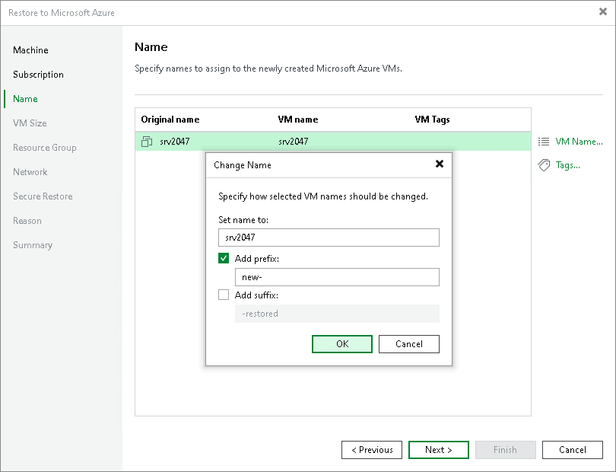The image size is (616, 472).
Task: Cancel the restore wizard
Action: point(573,450)
